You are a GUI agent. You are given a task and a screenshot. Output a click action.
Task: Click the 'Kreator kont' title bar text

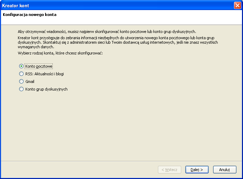(x=16, y=6)
